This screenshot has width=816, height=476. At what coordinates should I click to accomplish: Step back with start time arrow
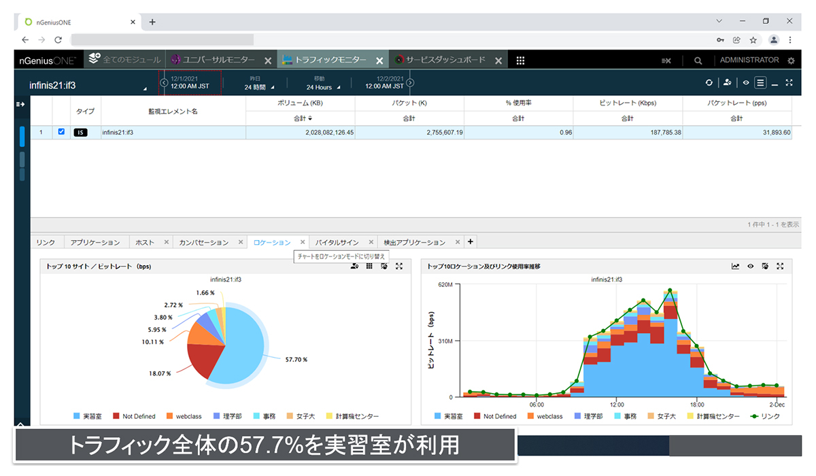164,83
